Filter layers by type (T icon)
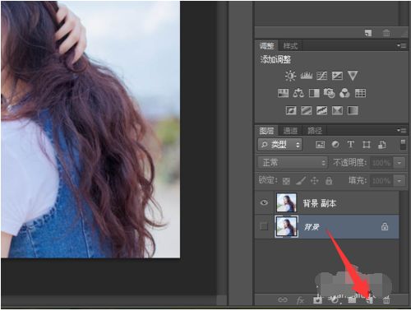411x311 pixels. [x=351, y=145]
